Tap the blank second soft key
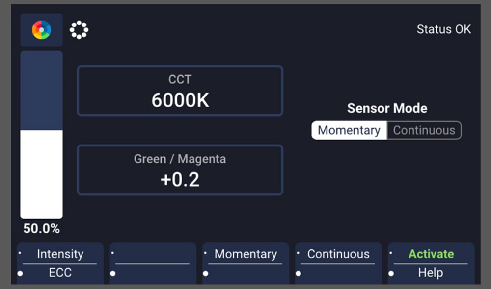This screenshot has width=491, height=289. [153, 264]
